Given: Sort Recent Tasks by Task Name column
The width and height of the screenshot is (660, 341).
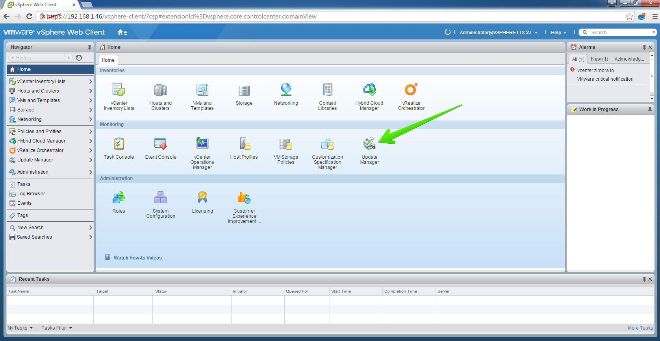Looking at the screenshot, I should [x=50, y=291].
